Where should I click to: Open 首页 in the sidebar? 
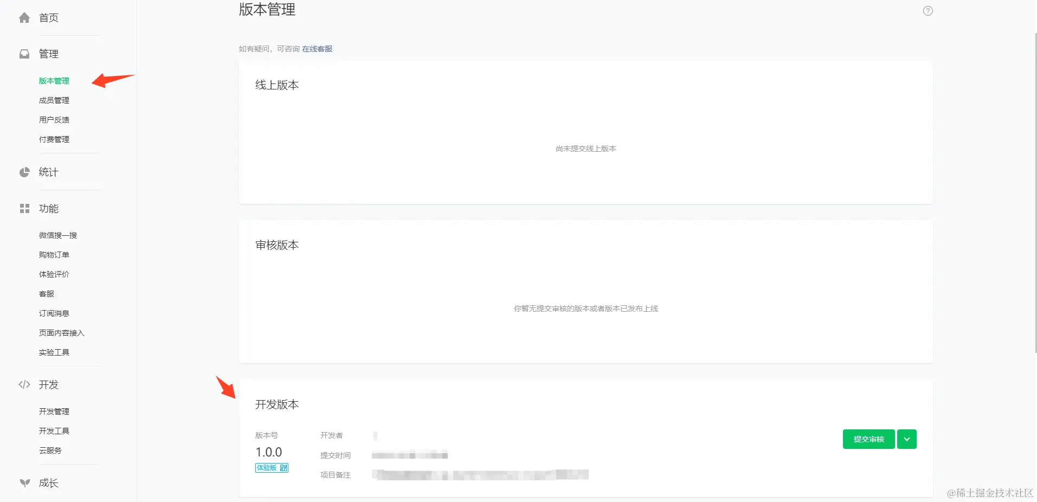(x=49, y=18)
